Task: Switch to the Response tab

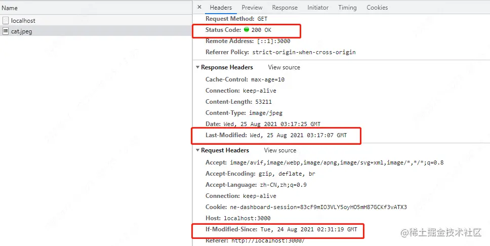Action: click(284, 8)
